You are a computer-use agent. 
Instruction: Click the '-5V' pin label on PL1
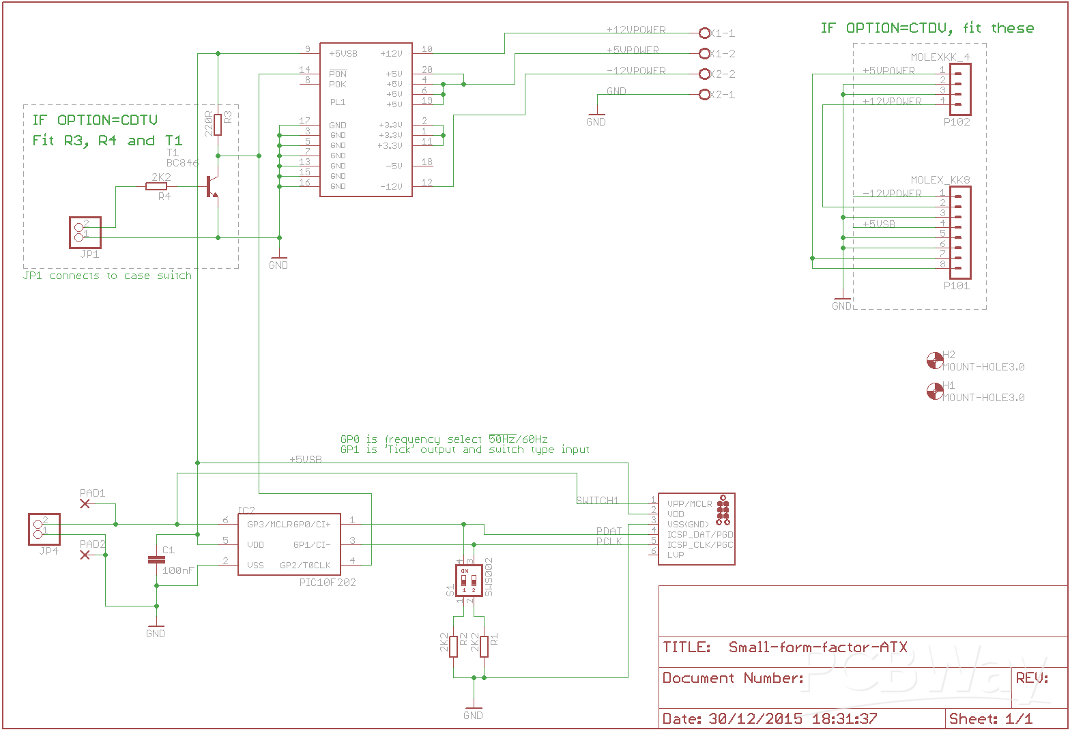pyautogui.click(x=394, y=166)
